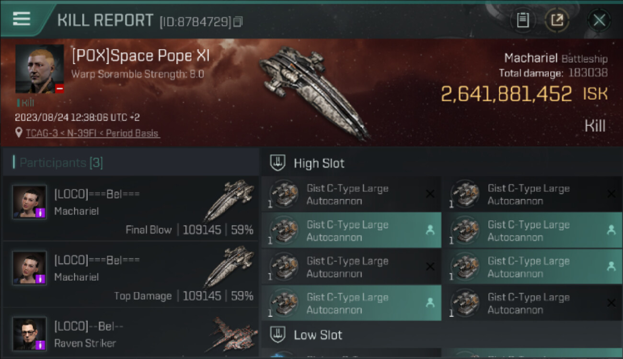Image resolution: width=623 pixels, height=359 pixels.
Task: Click the victim's Machariel ship image
Action: [x=314, y=91]
